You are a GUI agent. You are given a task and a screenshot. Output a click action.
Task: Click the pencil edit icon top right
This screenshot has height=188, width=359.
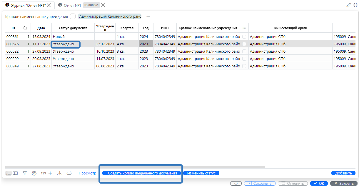pos(349,5)
